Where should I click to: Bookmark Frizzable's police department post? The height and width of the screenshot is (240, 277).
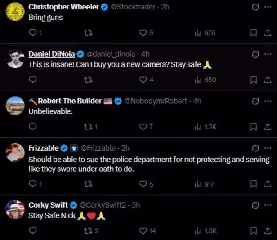tap(253, 184)
